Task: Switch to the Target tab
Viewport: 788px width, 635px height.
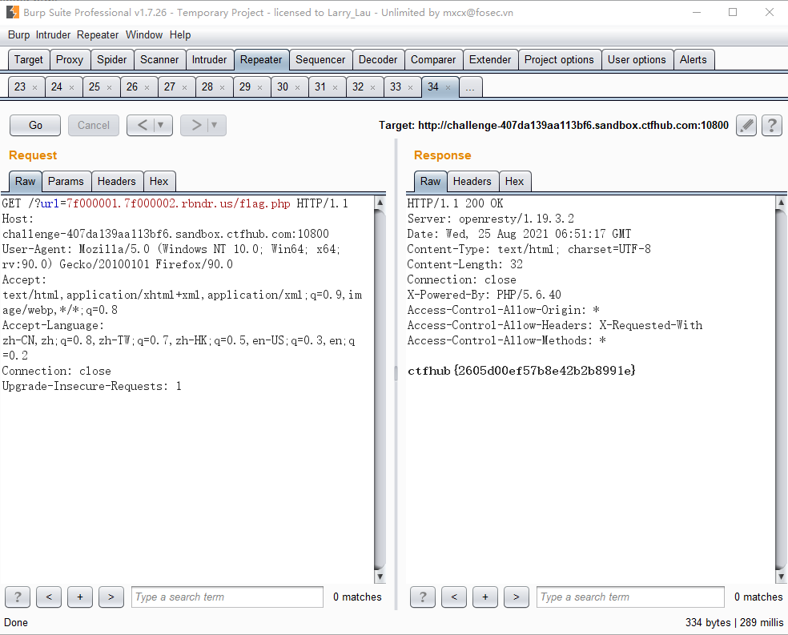Action: point(29,59)
